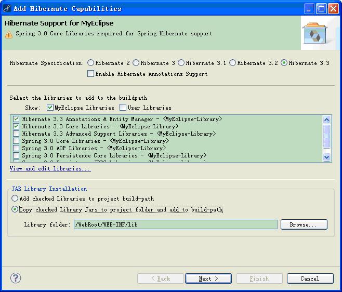342x292 pixels.
Task: Close the Add Hibernate Capabilities dialog
Action: tap(334, 9)
